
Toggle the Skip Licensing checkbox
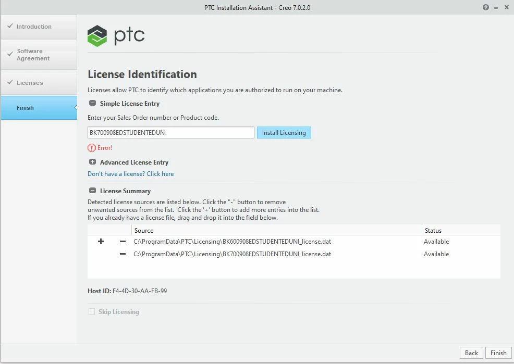click(91, 311)
